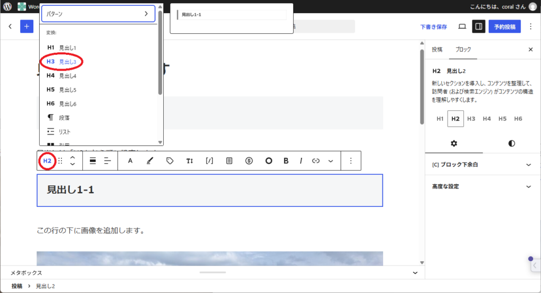Open the half-circle styles tab in sidebar
This screenshot has width=541, height=293.
pyautogui.click(x=511, y=144)
